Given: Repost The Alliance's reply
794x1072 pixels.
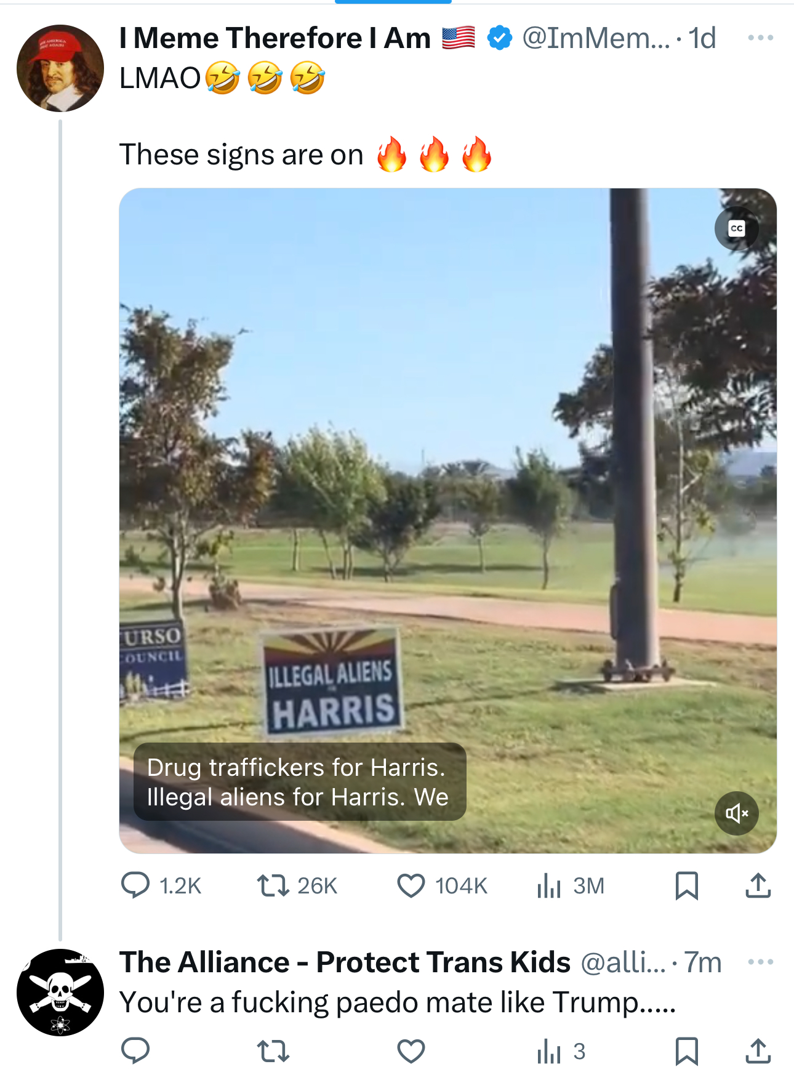Looking at the screenshot, I should 273,1050.
